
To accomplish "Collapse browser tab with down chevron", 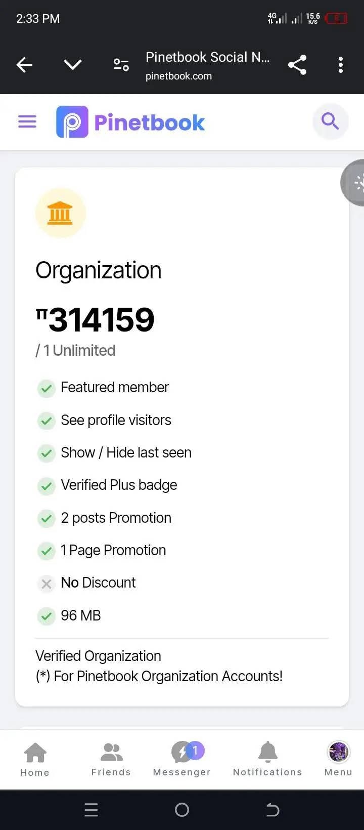I will (73, 65).
